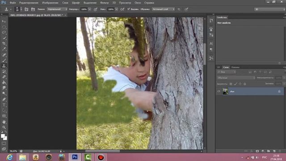
Task: Open the Character panel icon
Action: [211, 43]
